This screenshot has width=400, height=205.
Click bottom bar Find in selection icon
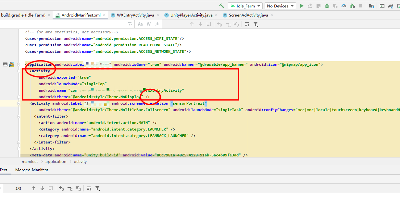click(51, 188)
